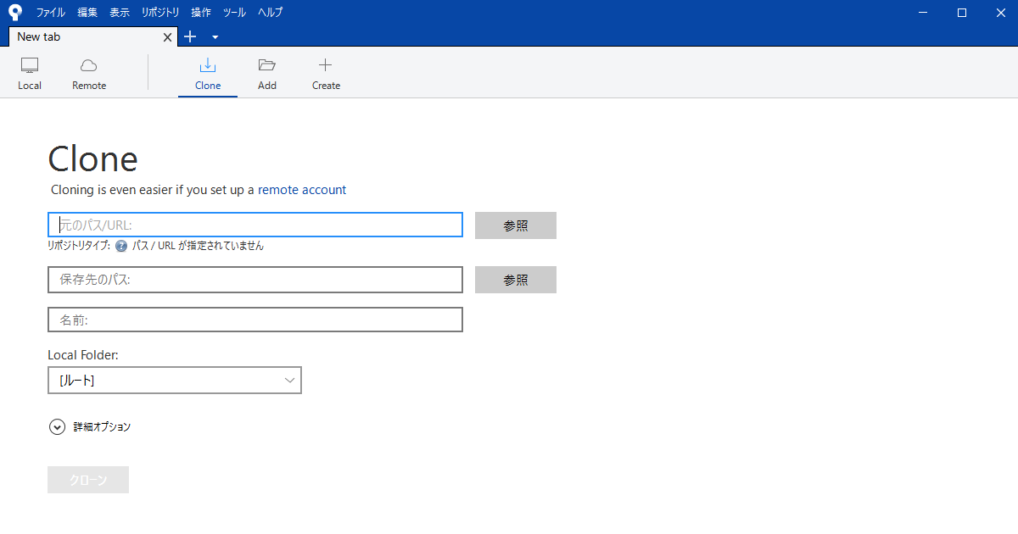Screen dimensions: 1018x534
Task: Open a new tab with the plus icon
Action: (190, 36)
